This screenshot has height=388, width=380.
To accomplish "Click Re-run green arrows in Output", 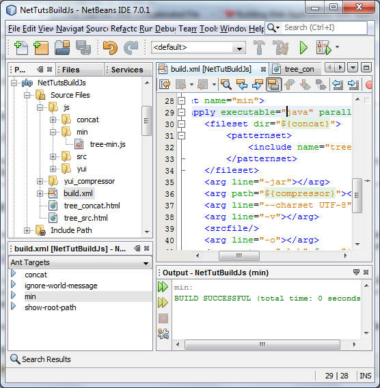I will (163, 286).
